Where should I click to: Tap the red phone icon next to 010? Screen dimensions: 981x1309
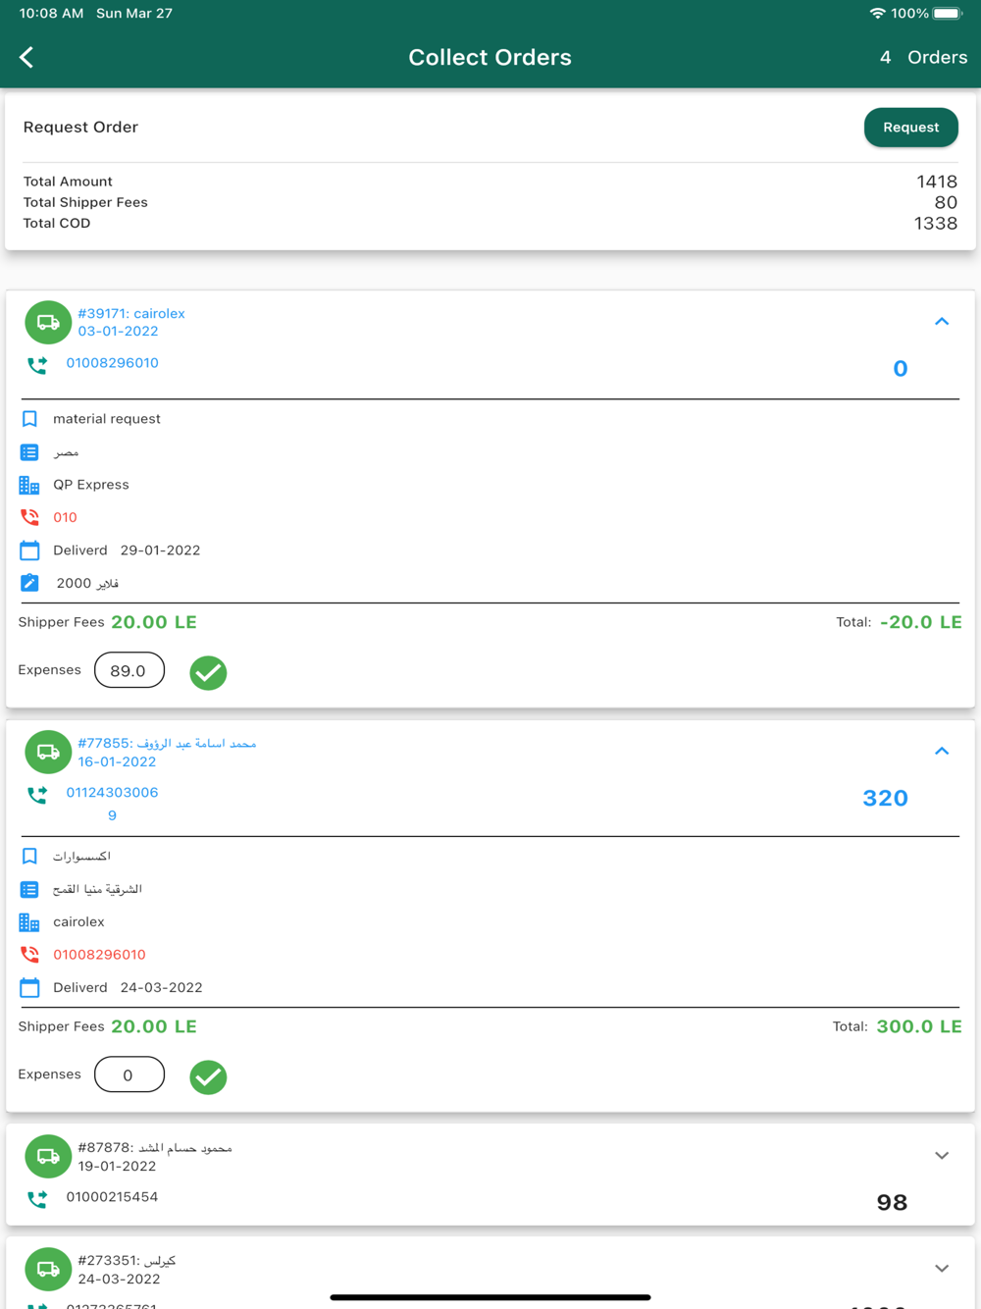[29, 517]
